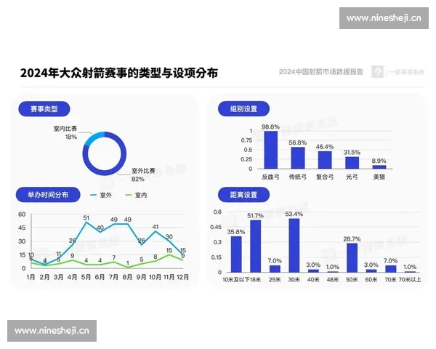Viewport: 436px width, 349px height.
Task: Click the 2024中国射箭市场数据报告 header text
Action: click(321, 72)
